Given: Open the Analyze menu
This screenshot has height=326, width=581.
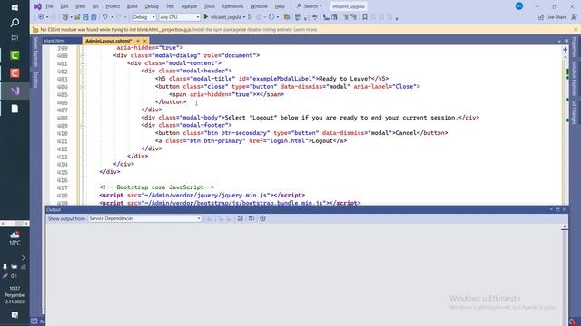Looking at the screenshot, I should pyautogui.click(x=189, y=6).
